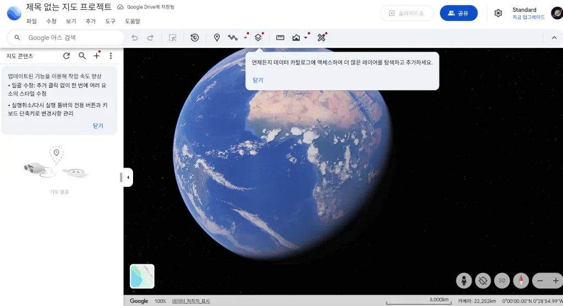Open the 도구 menu
This screenshot has height=306, width=563.
(110, 21)
